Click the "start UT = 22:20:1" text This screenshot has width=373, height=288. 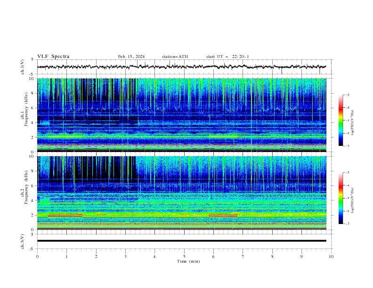tap(227, 56)
